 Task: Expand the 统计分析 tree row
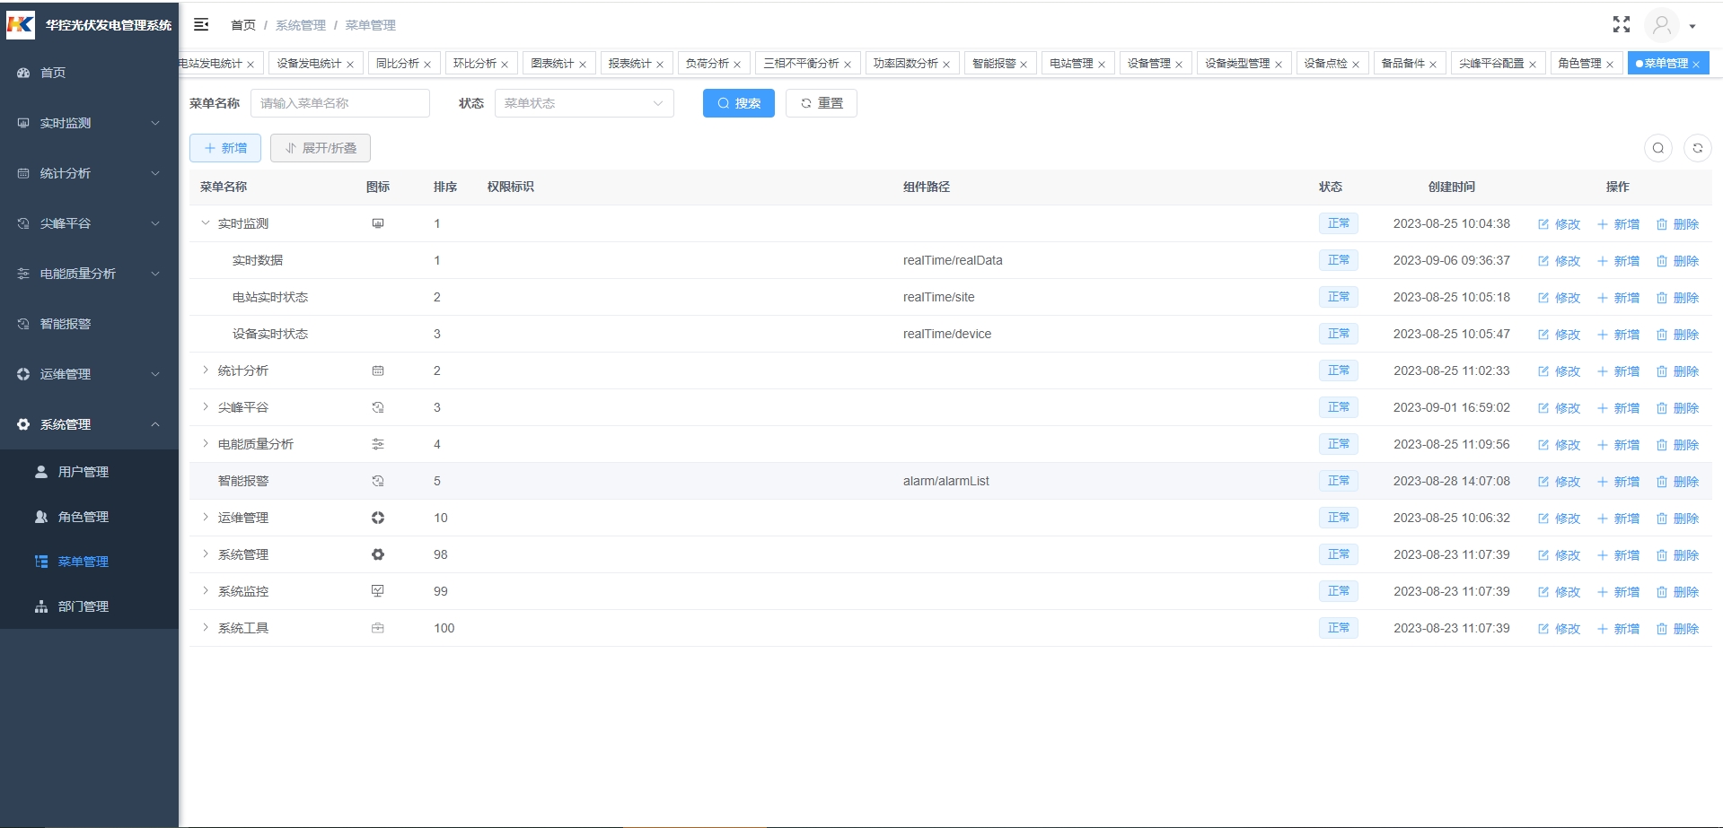point(206,370)
